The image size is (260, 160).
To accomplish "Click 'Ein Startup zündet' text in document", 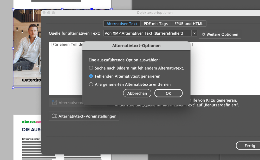I will pyautogui.click(x=31, y=139).
